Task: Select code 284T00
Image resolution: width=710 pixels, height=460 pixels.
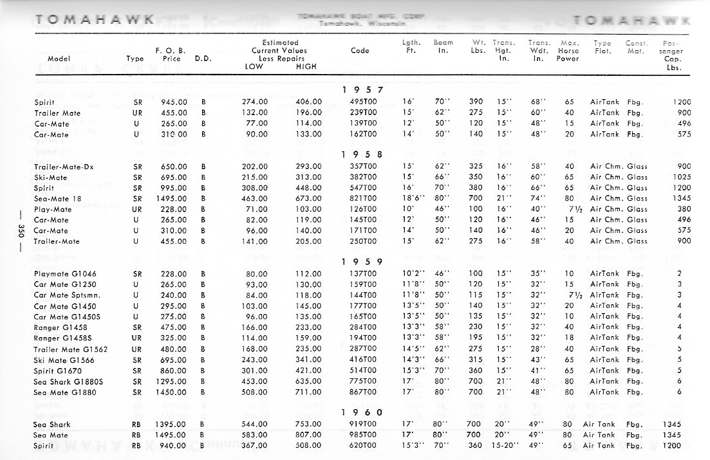Action: pyautogui.click(x=363, y=327)
